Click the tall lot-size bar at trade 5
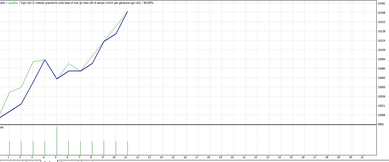Viewport: 389px width, 162px height. tap(57, 141)
